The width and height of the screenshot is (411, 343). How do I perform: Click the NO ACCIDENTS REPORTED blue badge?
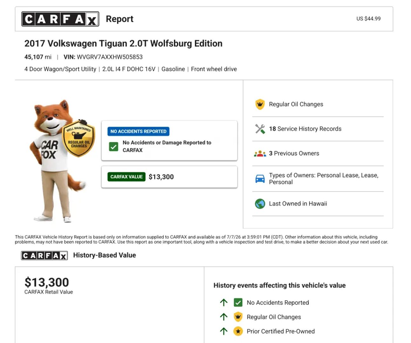point(138,131)
